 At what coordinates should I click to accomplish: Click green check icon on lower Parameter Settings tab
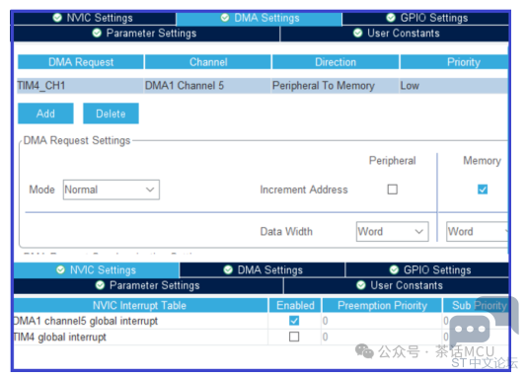tap(100, 285)
